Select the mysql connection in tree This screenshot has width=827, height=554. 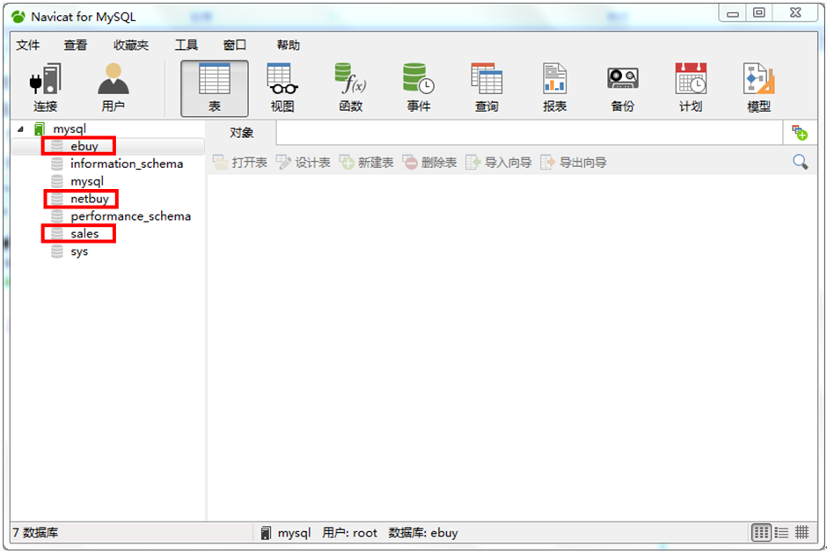70,129
